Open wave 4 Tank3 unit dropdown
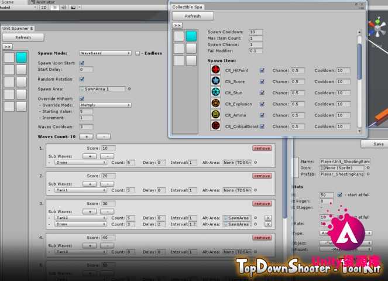This screenshot has height=281, width=388. pos(81,252)
